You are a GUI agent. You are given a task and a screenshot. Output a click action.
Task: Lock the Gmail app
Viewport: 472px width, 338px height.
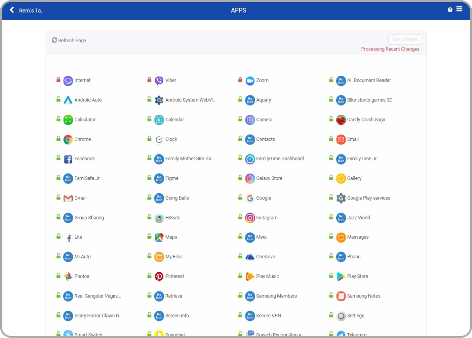tap(58, 197)
